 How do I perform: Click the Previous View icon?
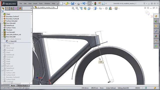pyautogui.click(x=81, y=8)
